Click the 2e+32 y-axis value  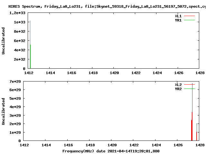[20, 59]
